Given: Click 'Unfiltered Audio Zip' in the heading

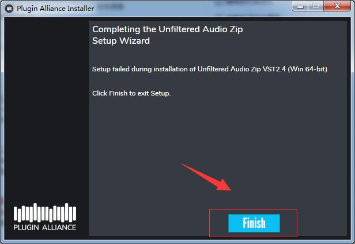Looking at the screenshot, I should [201, 29].
